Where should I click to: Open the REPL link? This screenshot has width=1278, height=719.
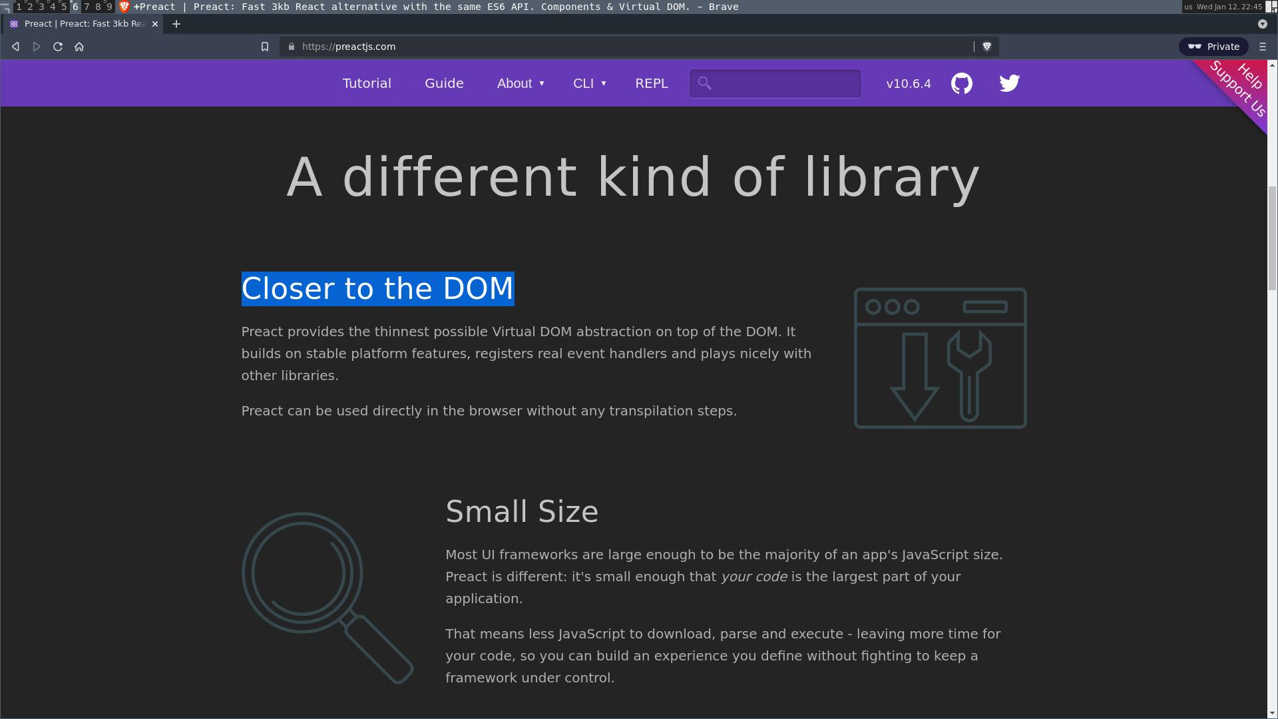click(x=651, y=83)
